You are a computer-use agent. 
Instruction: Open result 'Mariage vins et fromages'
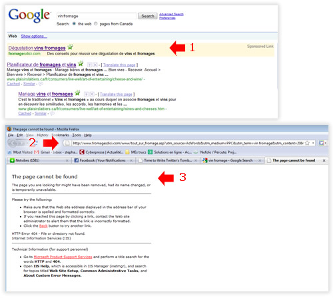[x=45, y=94]
